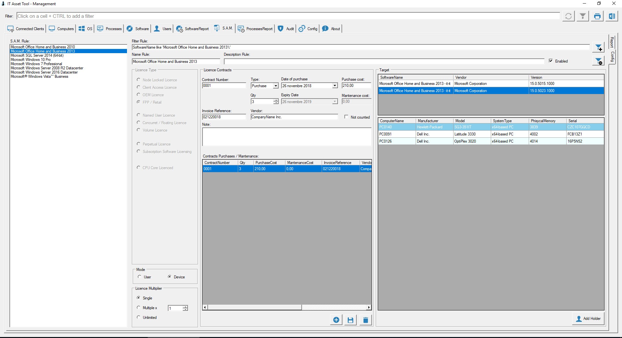Select the User mode radio button
Image resolution: width=622 pixels, height=338 pixels.
point(139,277)
